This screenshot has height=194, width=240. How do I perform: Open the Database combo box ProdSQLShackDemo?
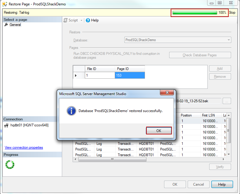tap(178, 40)
